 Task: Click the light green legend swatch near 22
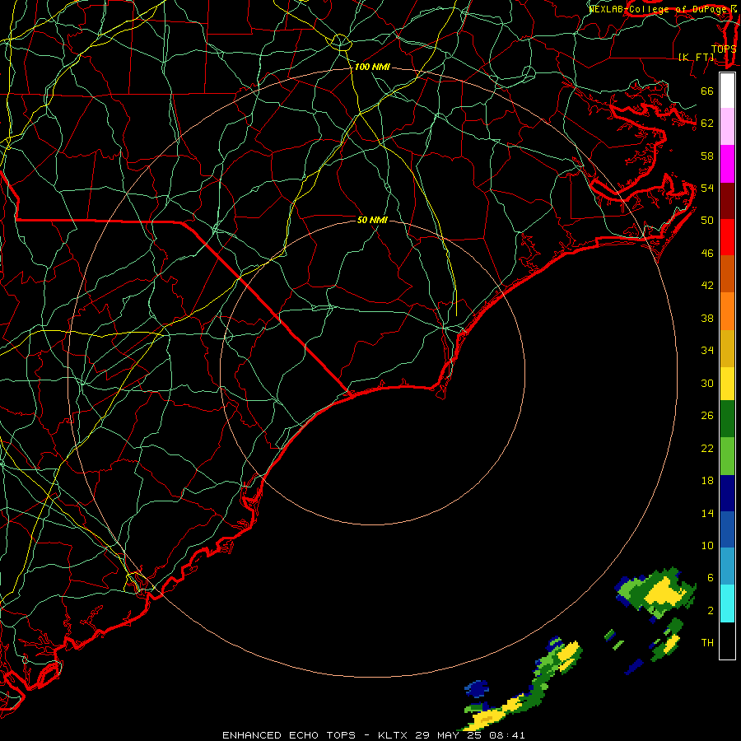[x=727, y=456]
